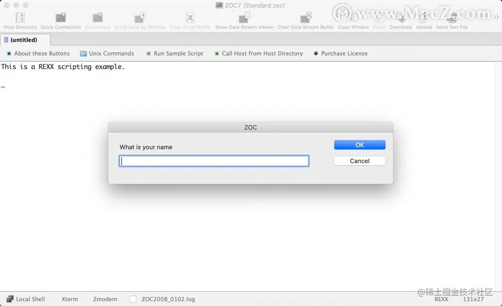Click REXX status bar indicator
This screenshot has width=502, height=306.
point(441,299)
